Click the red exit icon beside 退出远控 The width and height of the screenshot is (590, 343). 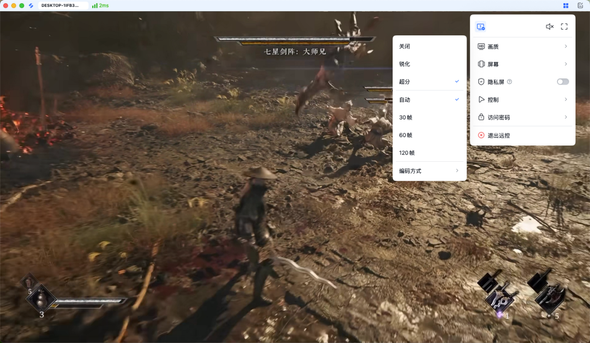coord(481,135)
